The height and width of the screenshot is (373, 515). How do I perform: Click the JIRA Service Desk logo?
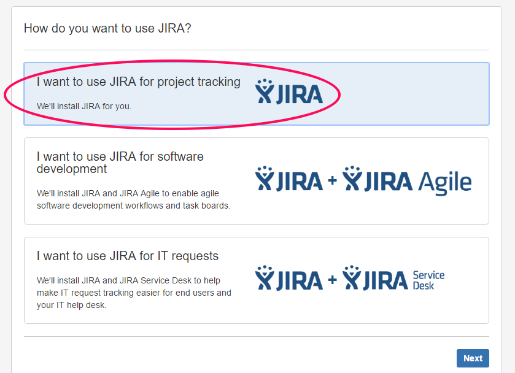(393, 278)
